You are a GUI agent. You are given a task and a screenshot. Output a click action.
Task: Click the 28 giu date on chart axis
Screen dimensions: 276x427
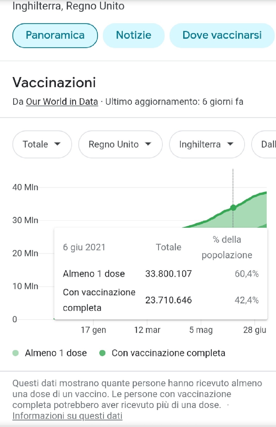[255, 330]
